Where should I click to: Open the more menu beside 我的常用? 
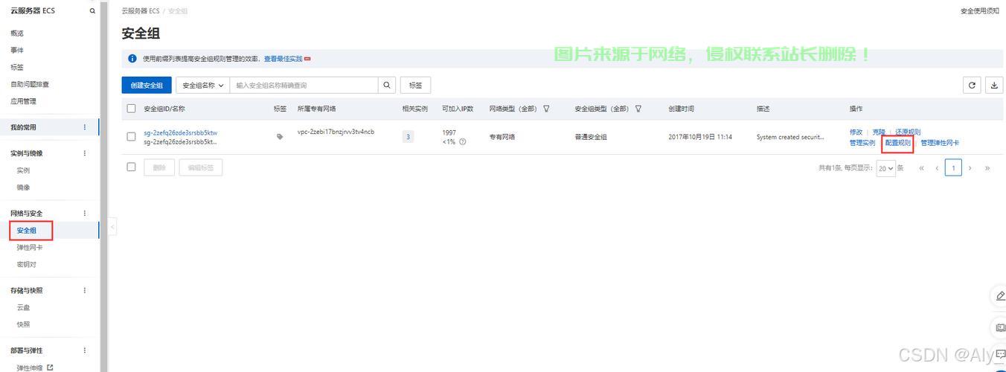pos(85,127)
